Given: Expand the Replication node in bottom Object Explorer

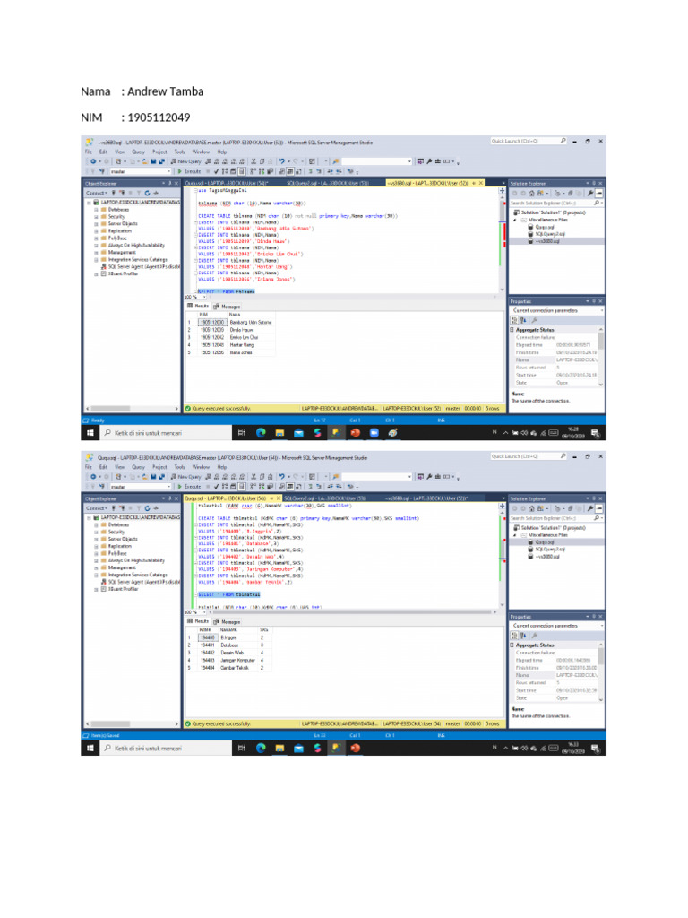Looking at the screenshot, I should 97,546.
